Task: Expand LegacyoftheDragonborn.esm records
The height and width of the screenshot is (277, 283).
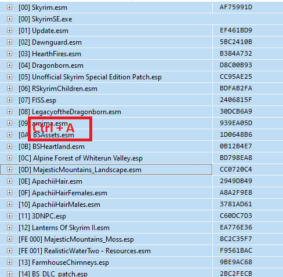Action: (x=9, y=112)
